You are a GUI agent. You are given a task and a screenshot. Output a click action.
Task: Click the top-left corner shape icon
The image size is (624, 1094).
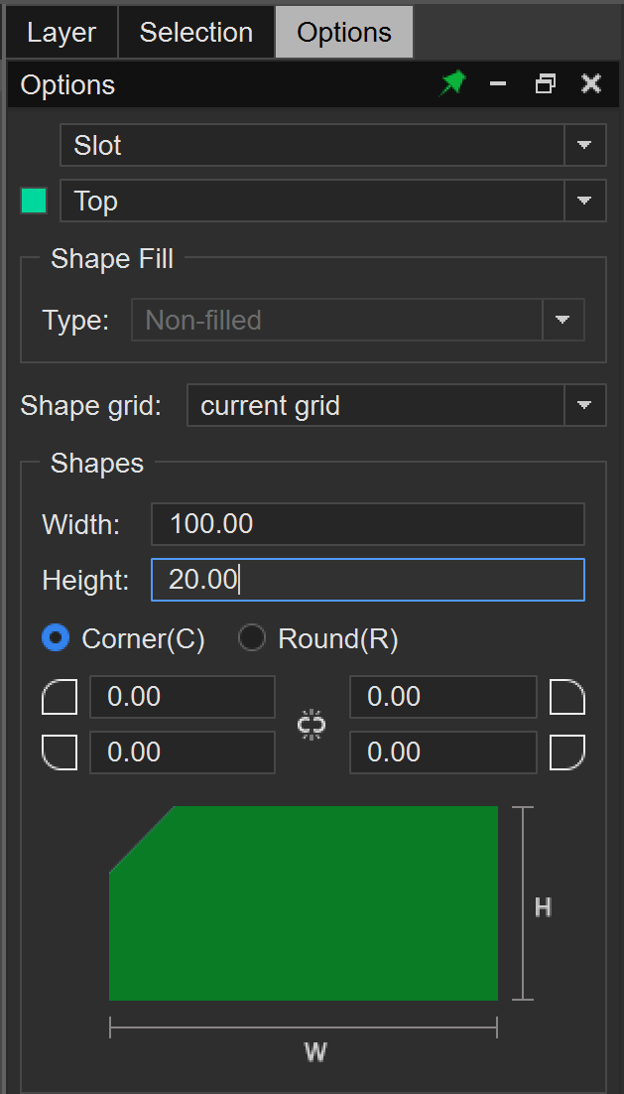click(60, 698)
